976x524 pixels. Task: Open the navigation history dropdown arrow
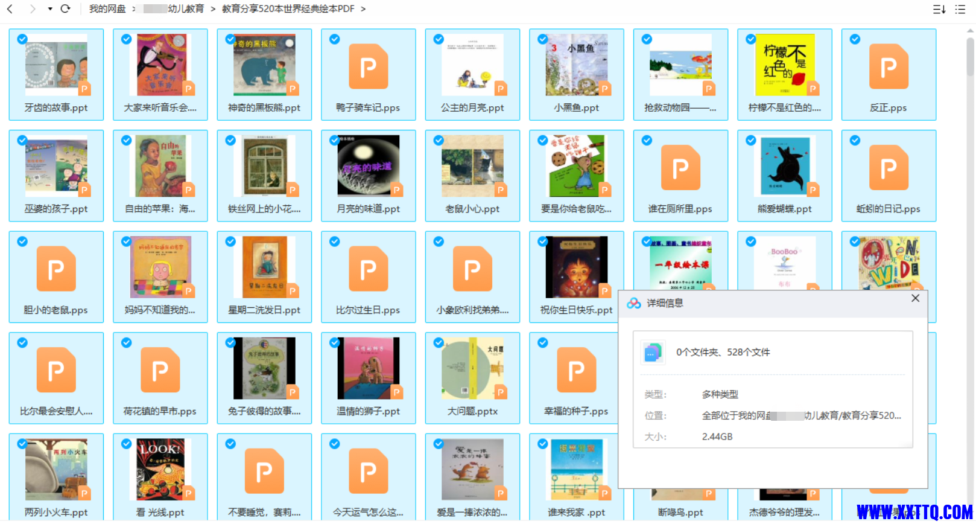(x=50, y=9)
